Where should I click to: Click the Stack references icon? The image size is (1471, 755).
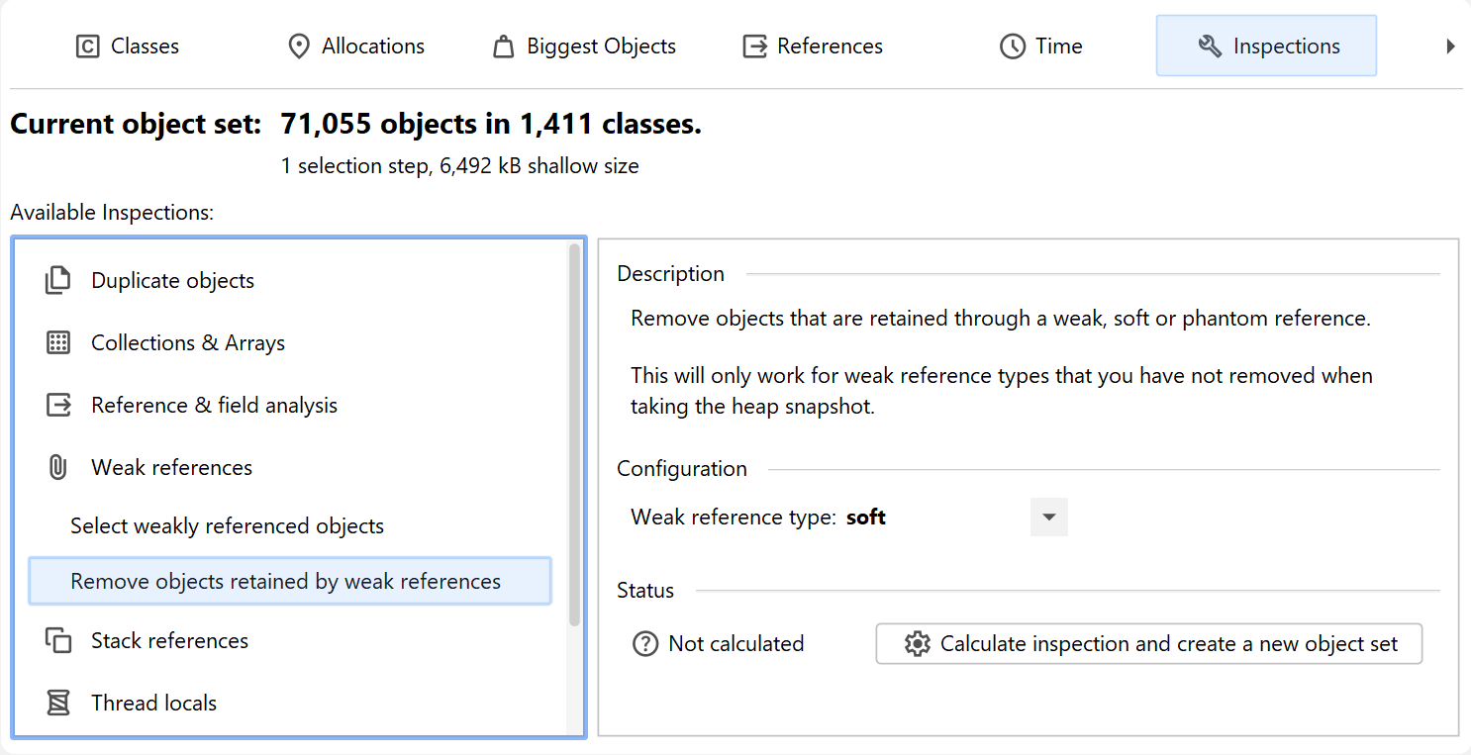58,640
